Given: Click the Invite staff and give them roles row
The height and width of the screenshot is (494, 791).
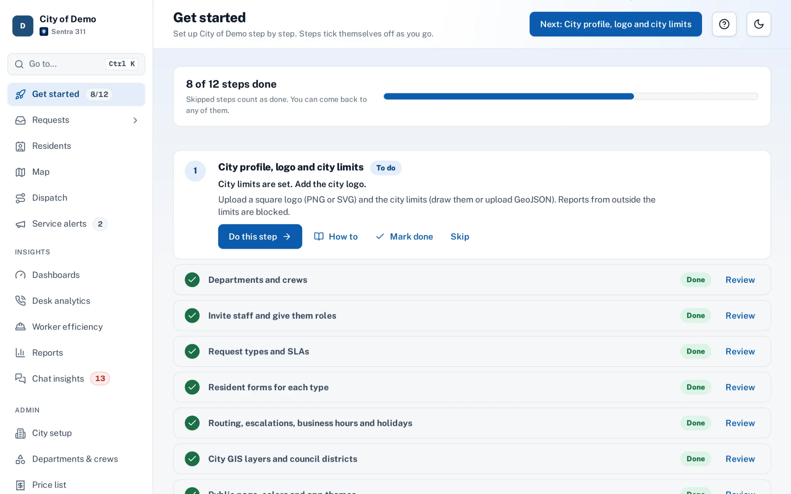Looking at the screenshot, I should [x=472, y=316].
